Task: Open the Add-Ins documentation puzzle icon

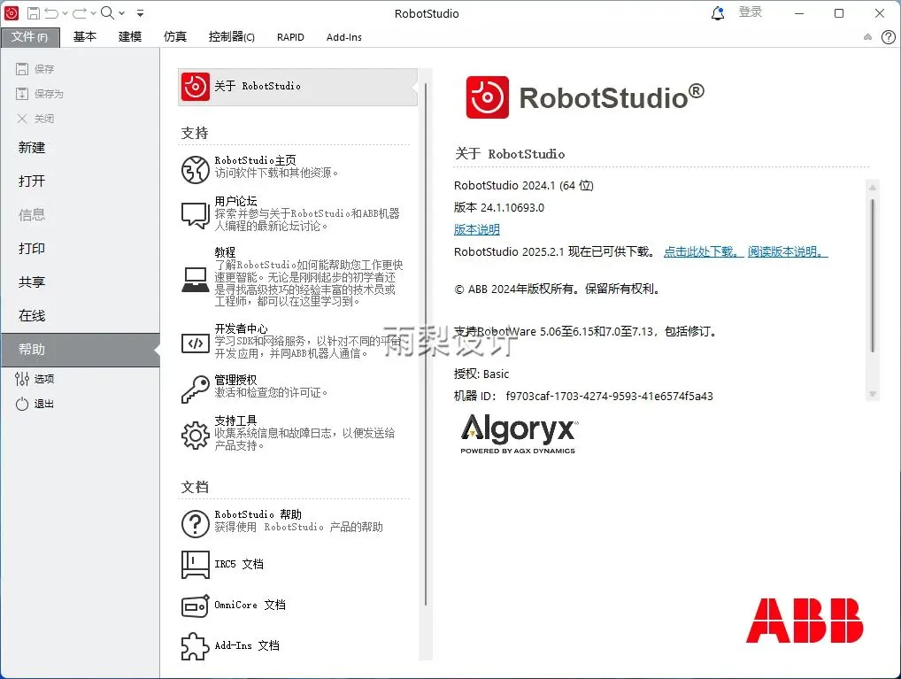Action: pyautogui.click(x=196, y=646)
